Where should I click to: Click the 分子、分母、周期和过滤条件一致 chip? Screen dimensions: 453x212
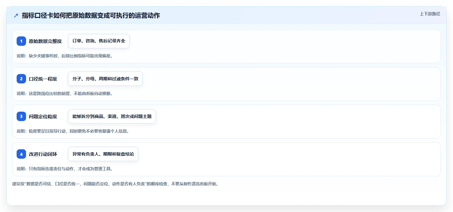[105, 79]
